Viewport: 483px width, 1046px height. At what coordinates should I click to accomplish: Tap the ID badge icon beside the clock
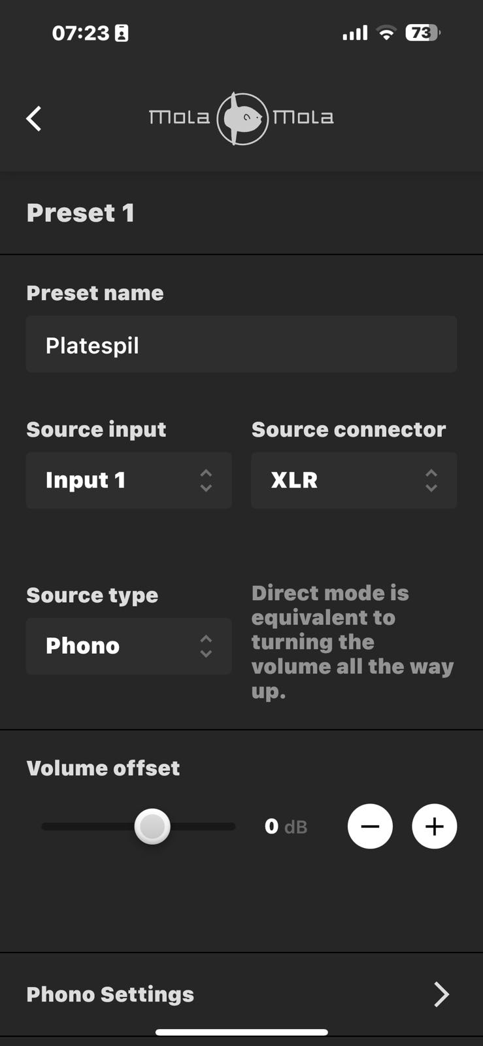pyautogui.click(x=122, y=33)
